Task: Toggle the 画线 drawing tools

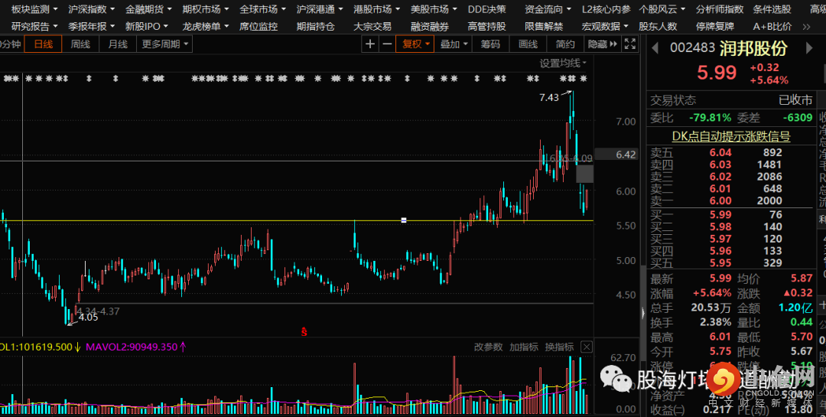Action: [x=528, y=44]
